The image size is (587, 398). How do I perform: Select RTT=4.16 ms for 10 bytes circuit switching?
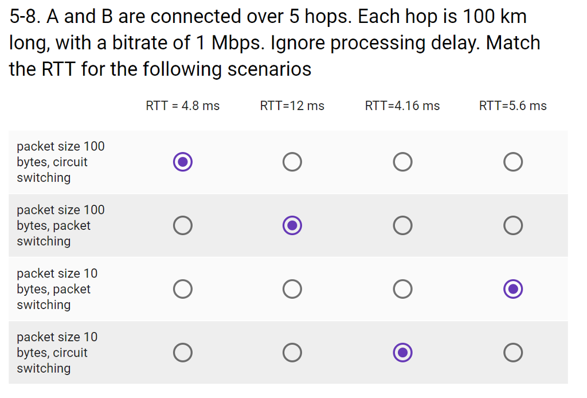tap(402, 353)
